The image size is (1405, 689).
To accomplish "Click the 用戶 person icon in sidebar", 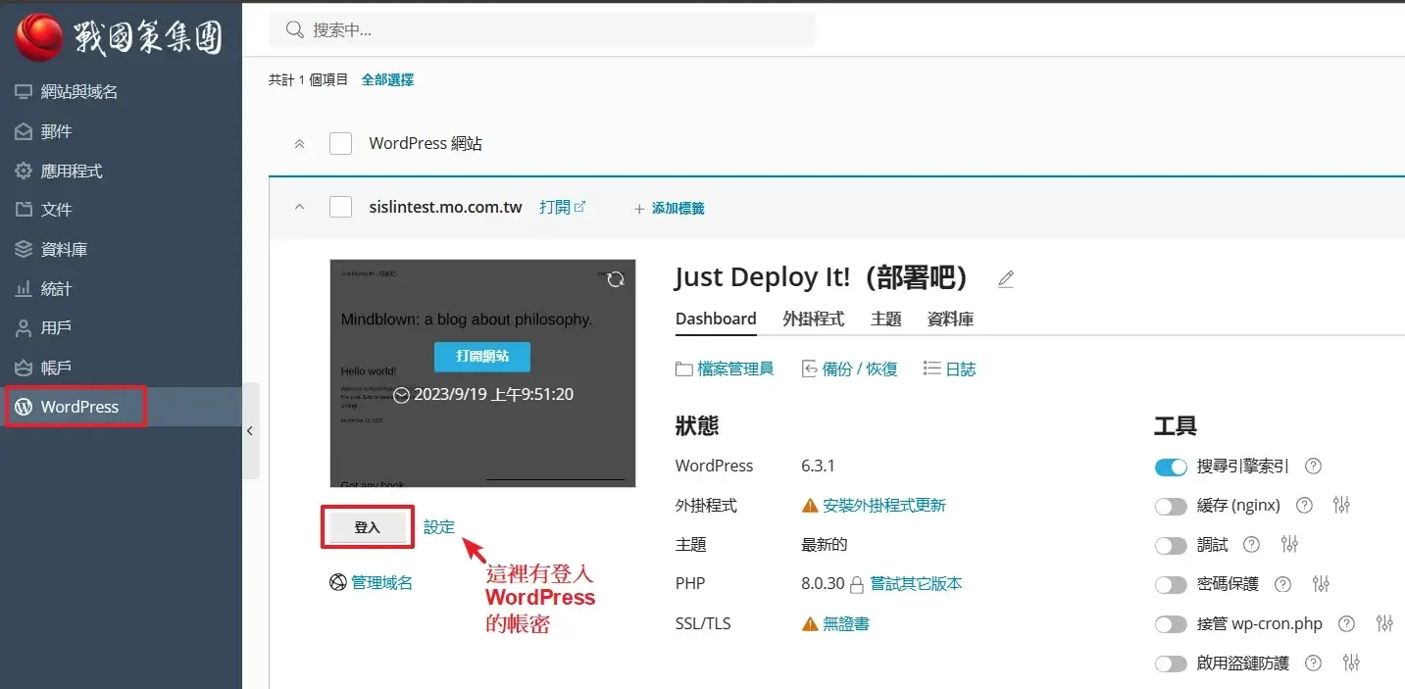I will point(24,327).
